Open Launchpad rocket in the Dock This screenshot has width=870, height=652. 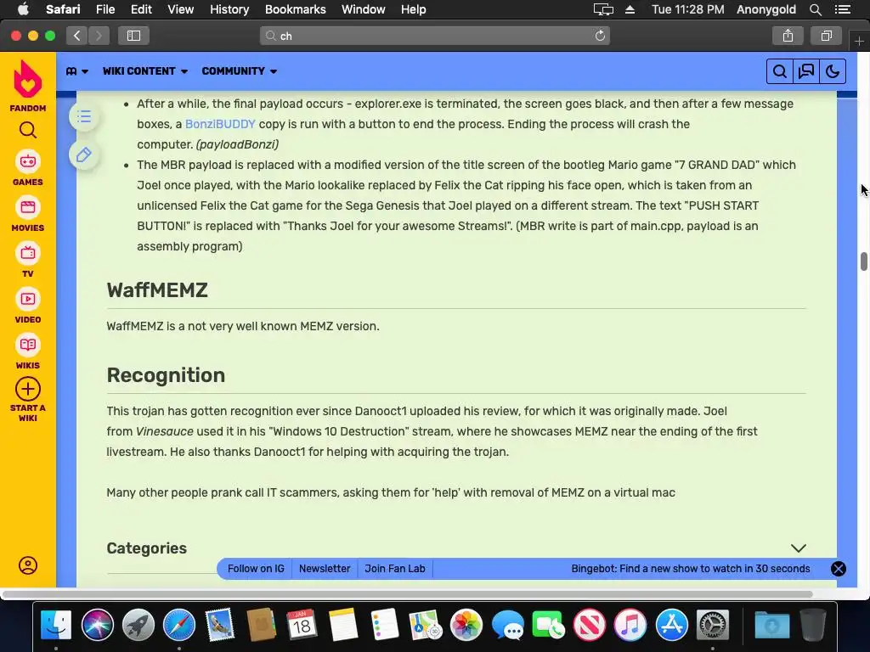click(x=138, y=624)
